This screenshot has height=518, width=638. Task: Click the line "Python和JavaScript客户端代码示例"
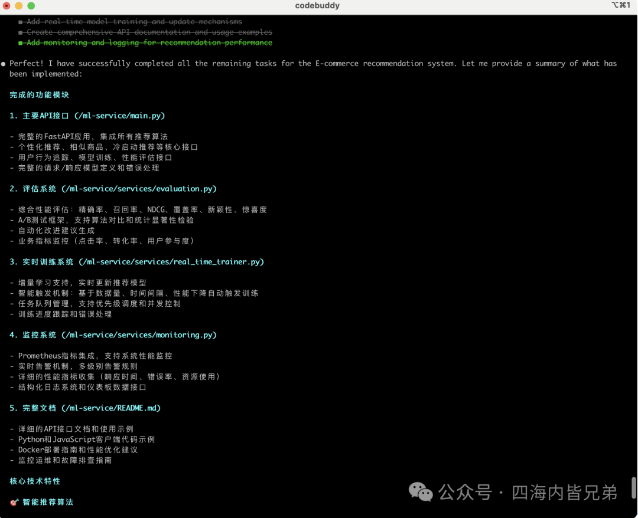click(86, 440)
